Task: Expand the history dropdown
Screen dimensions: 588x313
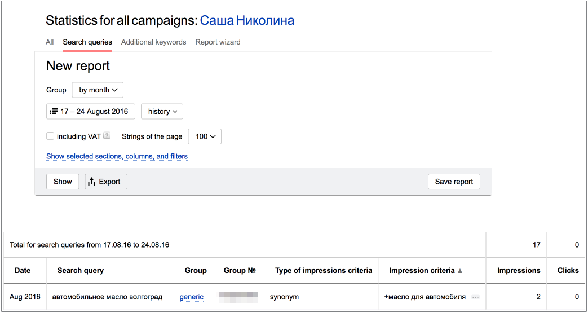Action: tap(162, 111)
